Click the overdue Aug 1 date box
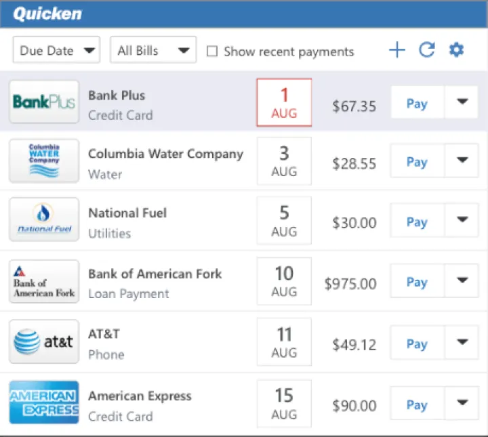 tap(284, 102)
